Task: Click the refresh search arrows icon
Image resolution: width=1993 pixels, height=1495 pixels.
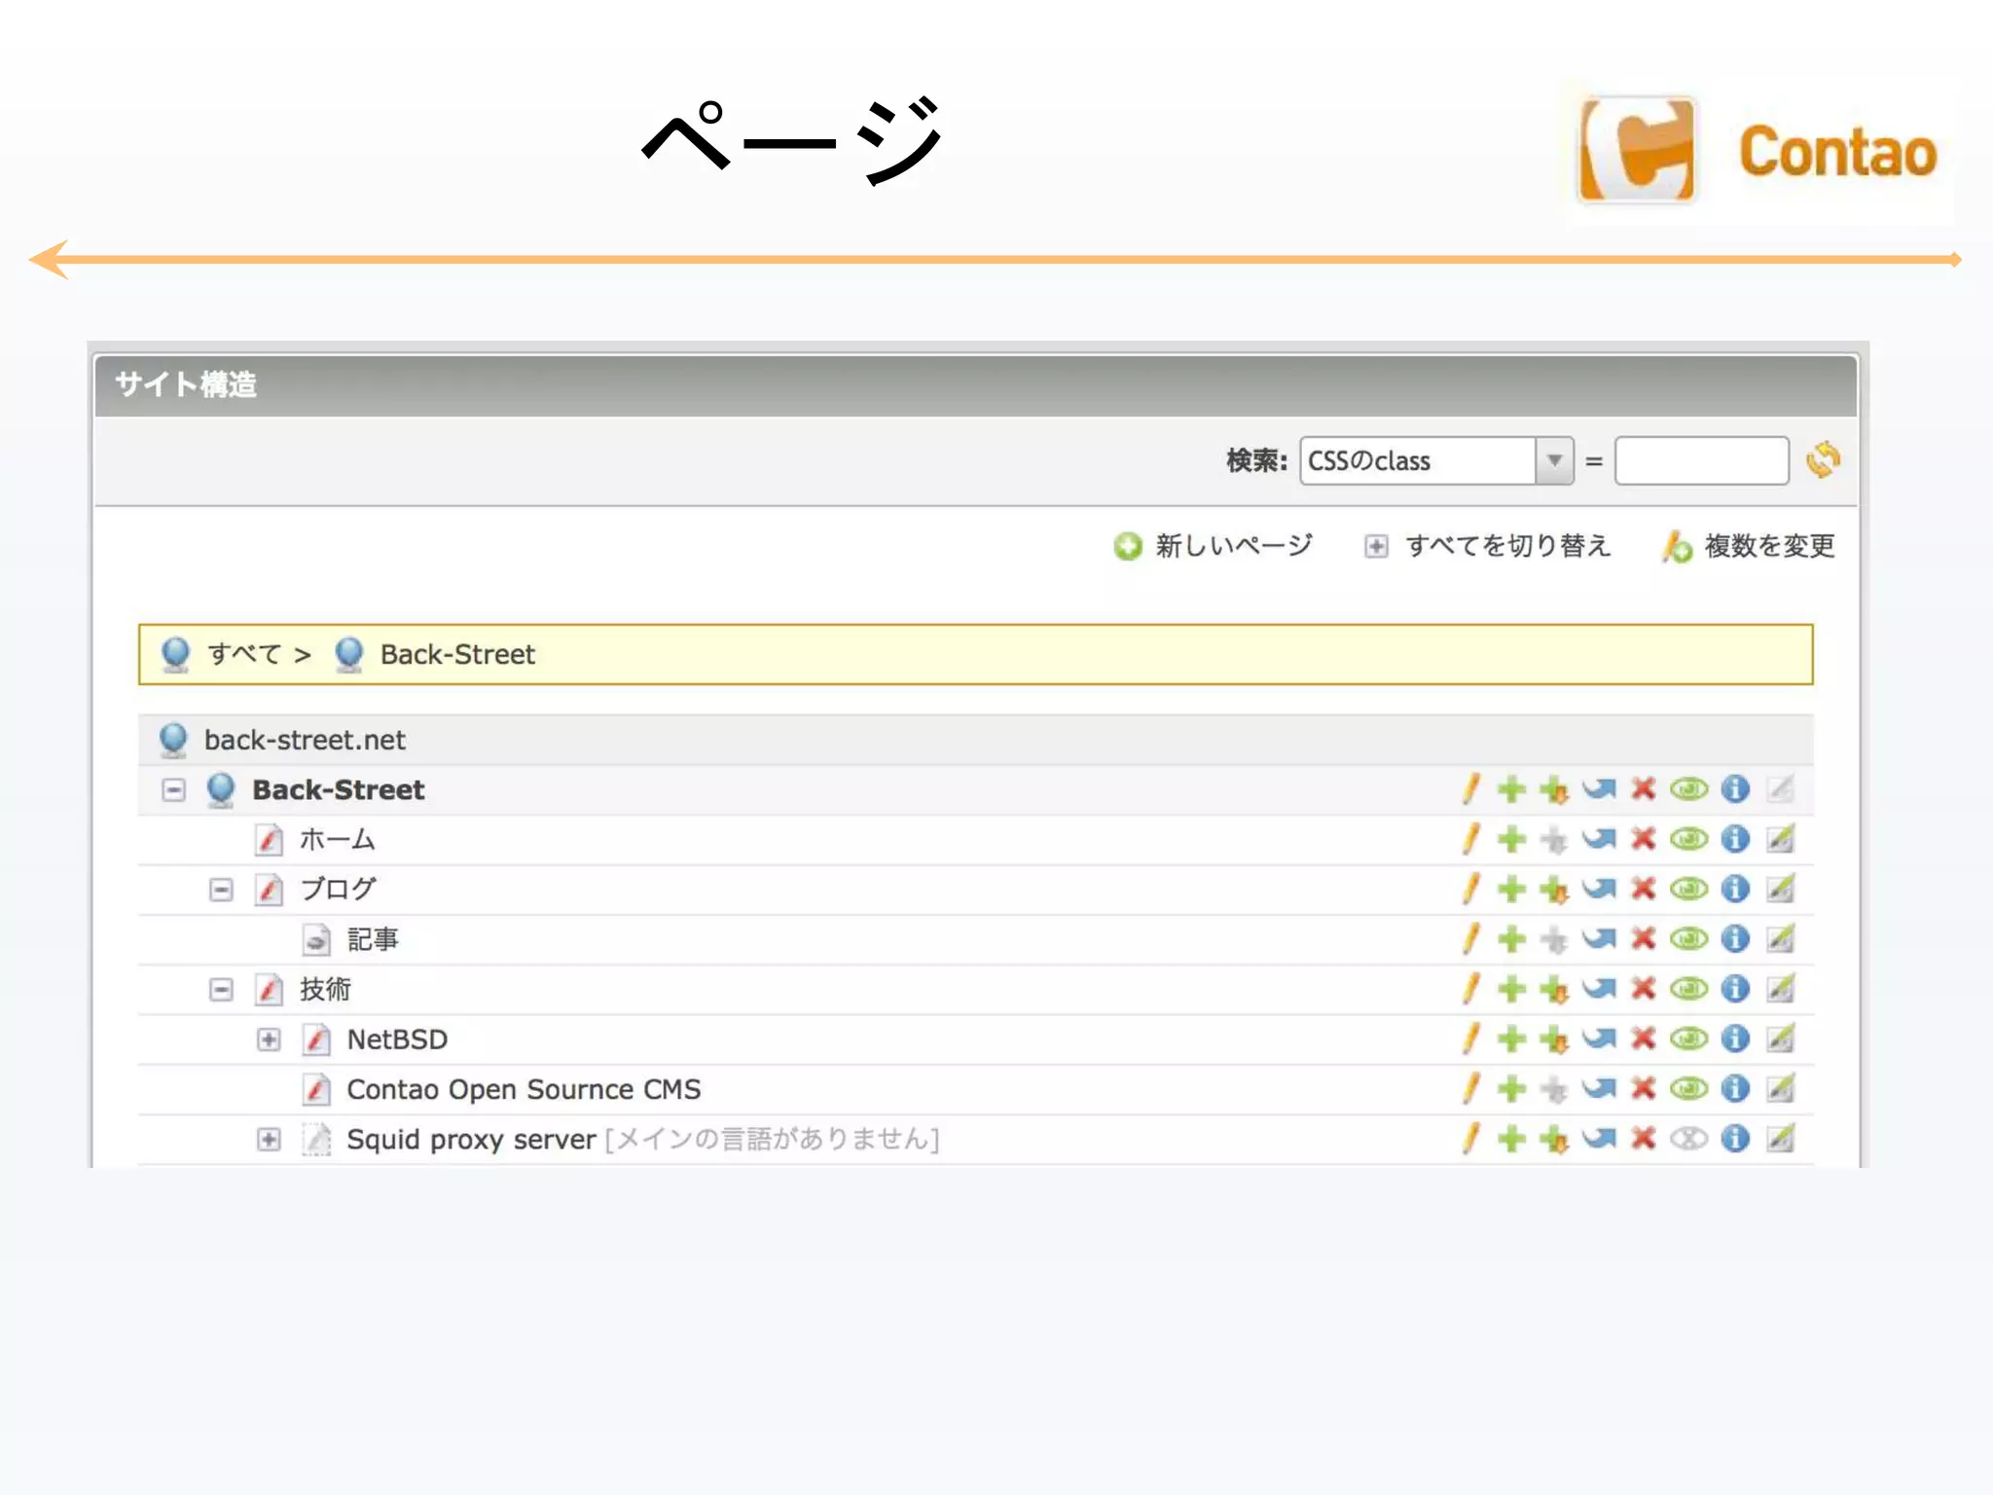Action: 1823,460
